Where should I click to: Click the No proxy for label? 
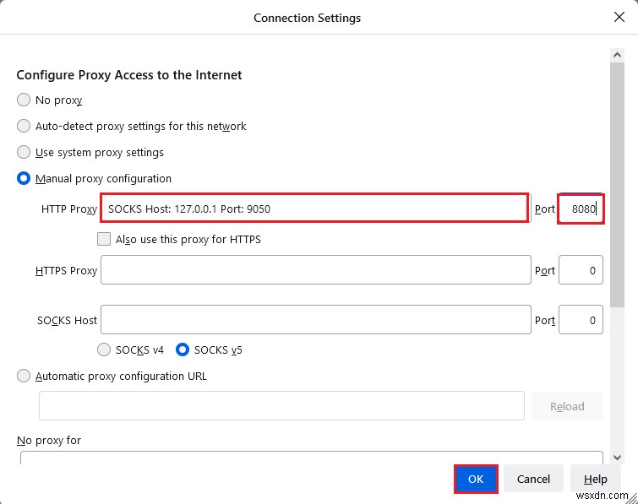(49, 440)
